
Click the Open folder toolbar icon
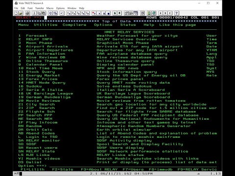tap(21, 13)
